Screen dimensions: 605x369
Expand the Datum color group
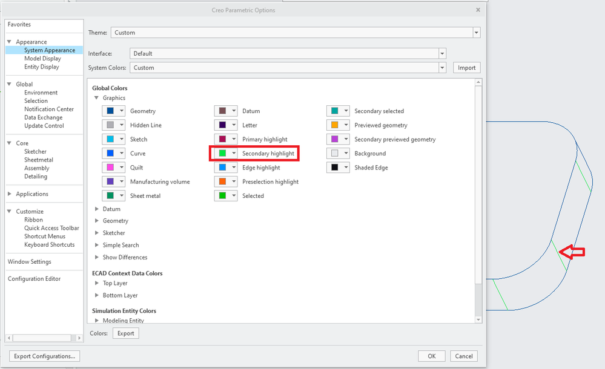(96, 209)
